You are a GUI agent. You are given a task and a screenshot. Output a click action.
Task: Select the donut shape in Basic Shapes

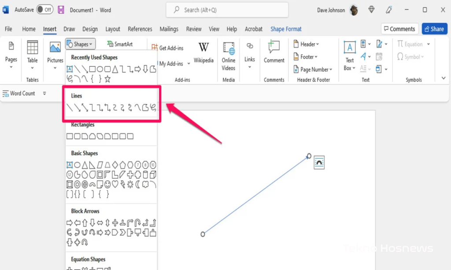pos(77,184)
